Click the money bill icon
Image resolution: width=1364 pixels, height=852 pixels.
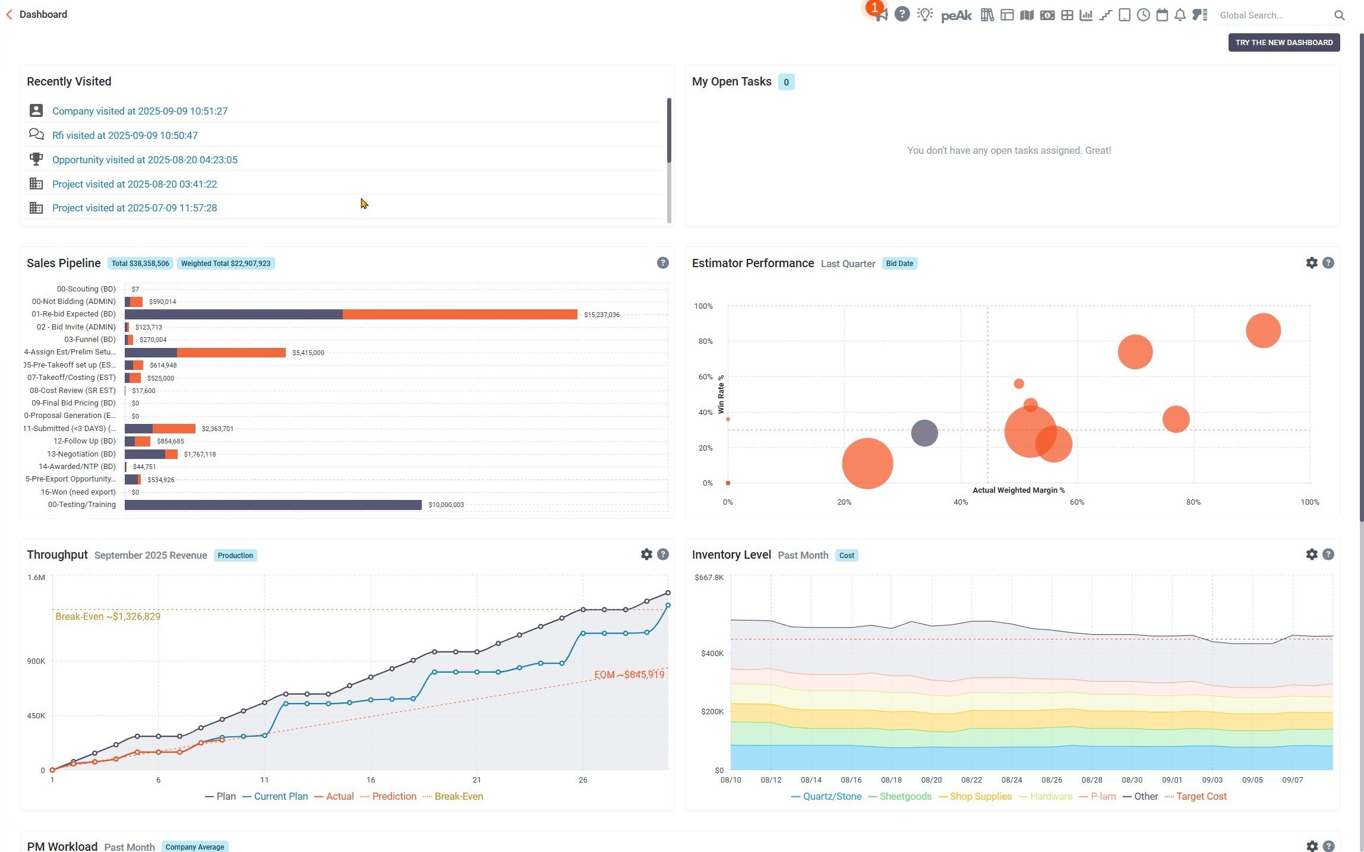tap(1047, 15)
